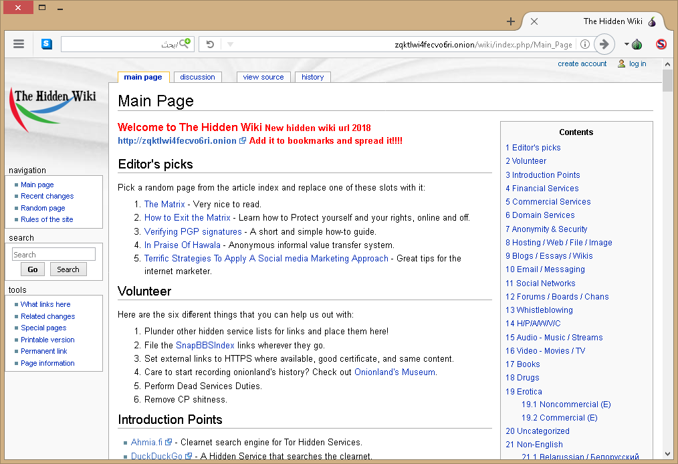The height and width of the screenshot is (464, 678).
Task: Click the vertical scrollbar thumb
Action: (667, 80)
